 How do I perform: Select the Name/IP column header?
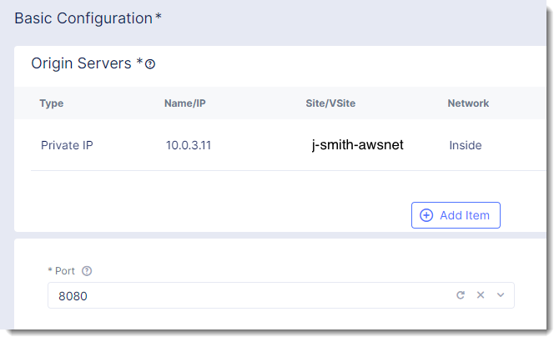click(184, 103)
